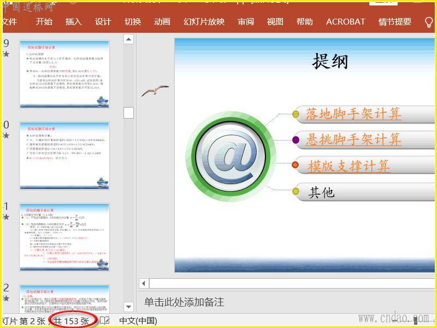Screen dimensions: 437x328
Task: Click 中文(中国) language indicator
Action: tap(138, 321)
